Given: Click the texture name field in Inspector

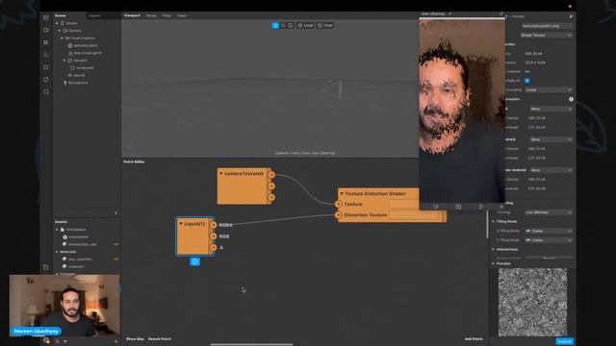Looking at the screenshot, I should 547,26.
